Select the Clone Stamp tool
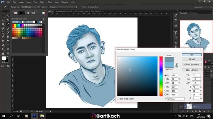This screenshot has height=119, width=213. (3, 32)
